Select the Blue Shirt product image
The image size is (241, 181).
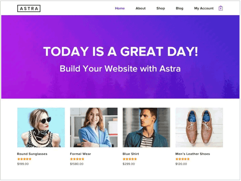[147, 128]
